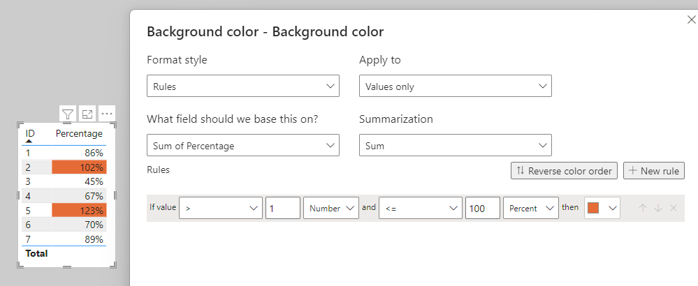Open the Sum of Percentage field dropdown
698x286 pixels.
click(x=243, y=145)
